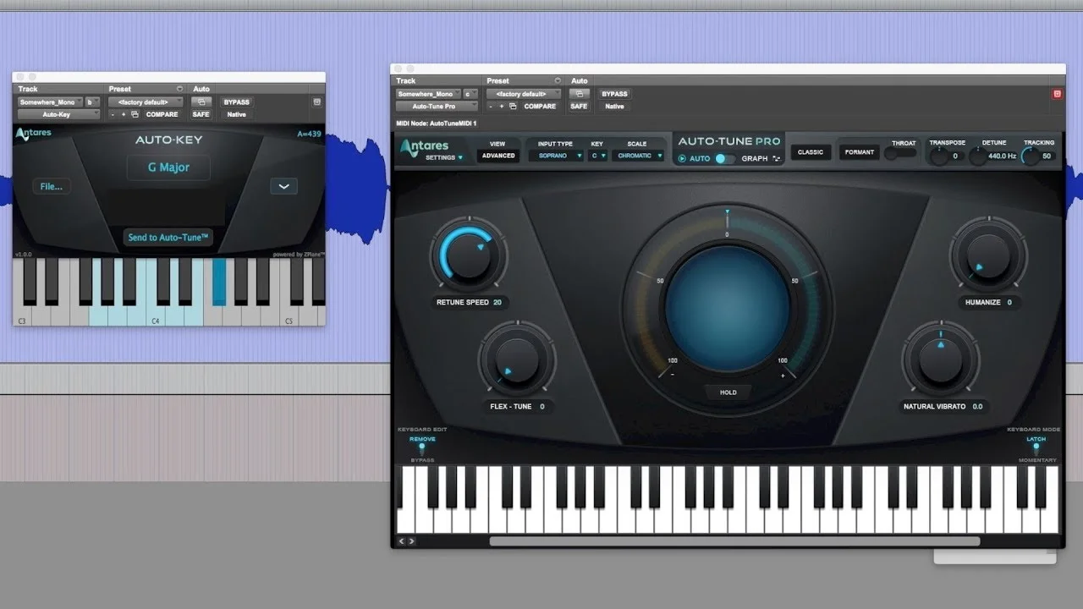Click Auto-Tune Pro keyboard horizontal scrollbar
The height and width of the screenshot is (609, 1083).
tap(734, 541)
